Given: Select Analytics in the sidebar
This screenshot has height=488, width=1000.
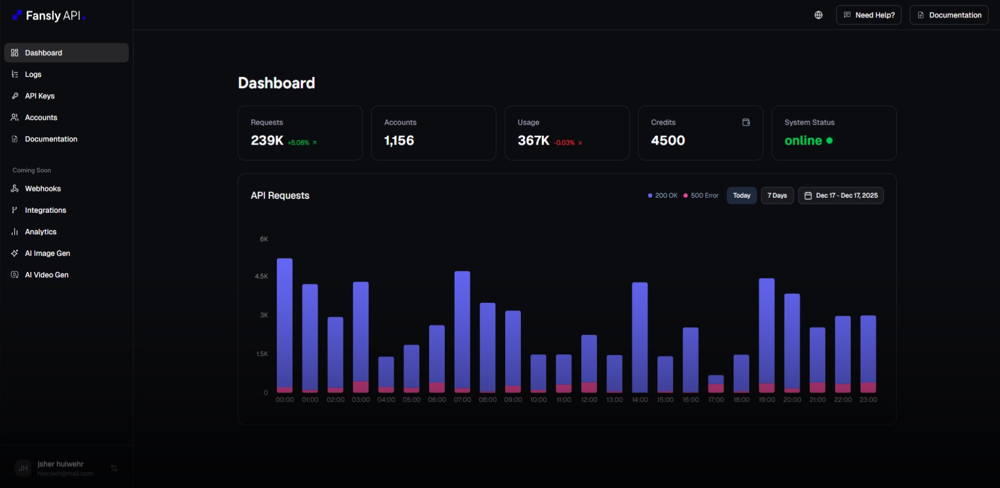Looking at the screenshot, I should (41, 232).
